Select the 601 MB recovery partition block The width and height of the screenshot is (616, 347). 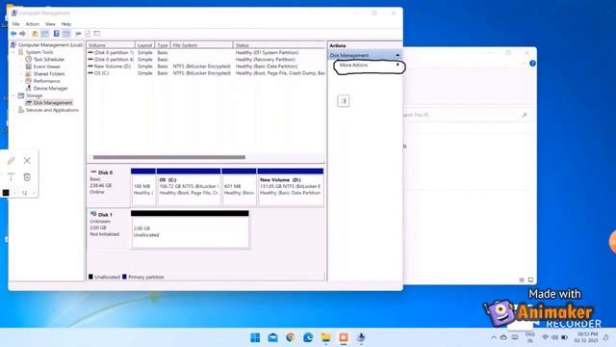[239, 187]
